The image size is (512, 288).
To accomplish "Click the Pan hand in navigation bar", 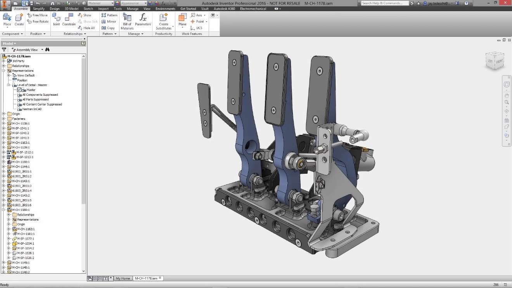I will 507,95.
